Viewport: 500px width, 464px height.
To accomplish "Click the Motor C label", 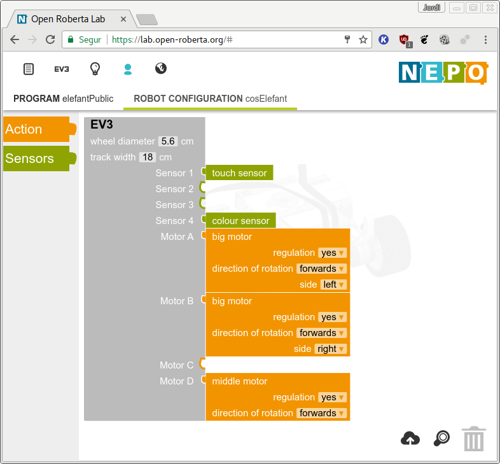I will coord(176,365).
